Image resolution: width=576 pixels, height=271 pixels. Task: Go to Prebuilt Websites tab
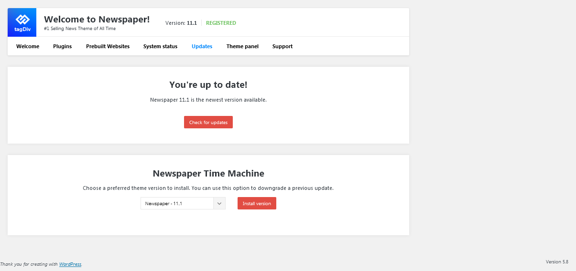click(108, 46)
